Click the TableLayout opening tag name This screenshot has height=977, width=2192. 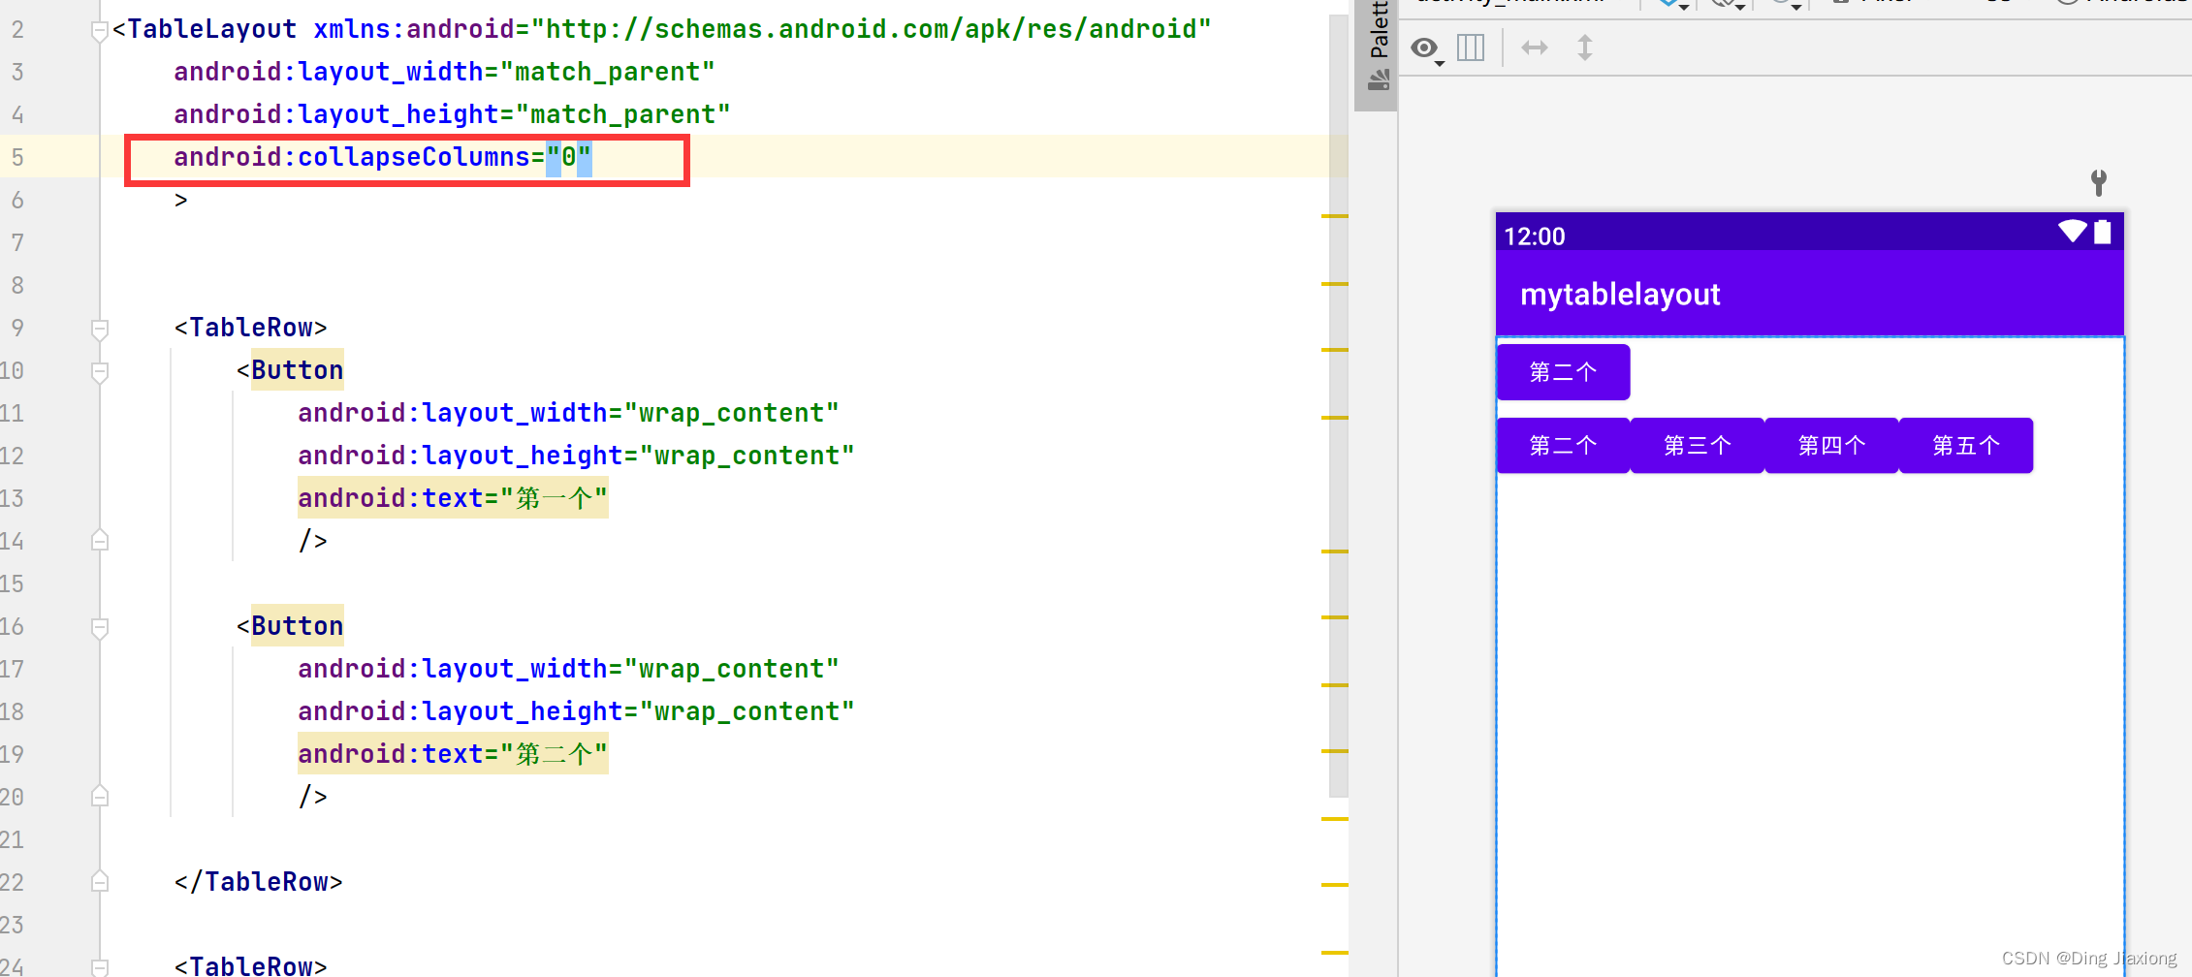tap(212, 29)
